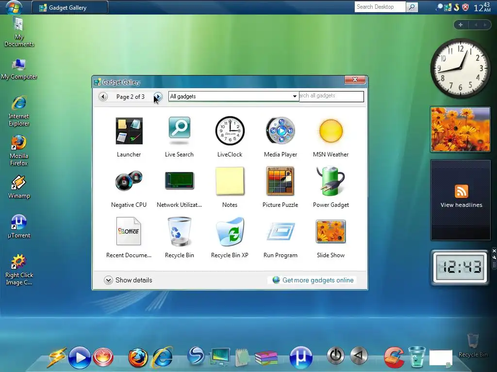The image size is (497, 372).
Task: Click the Gadget Gallery taskbar button
Action: tap(70, 7)
